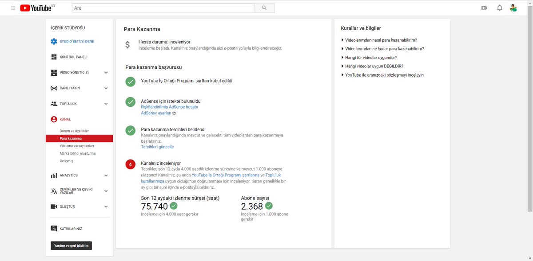Click 'İnceleme için 4.000 saat gerekir' text
Viewport: 533px width, 261px height.
point(169,214)
